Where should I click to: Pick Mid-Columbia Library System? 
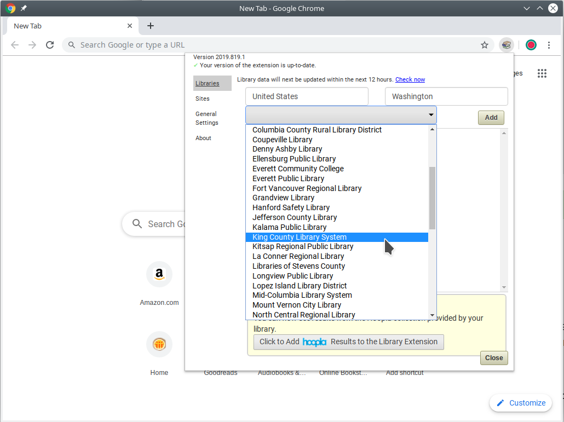337,295
